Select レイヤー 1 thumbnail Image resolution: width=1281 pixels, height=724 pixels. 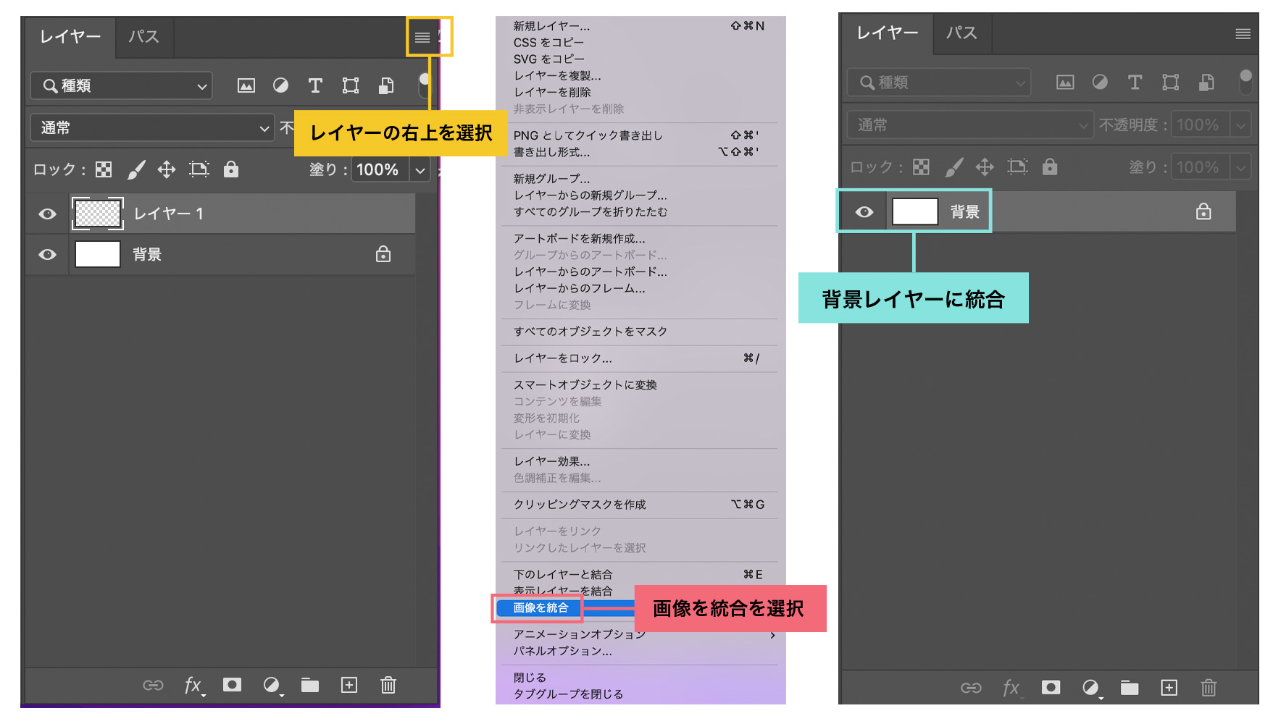coord(98,214)
